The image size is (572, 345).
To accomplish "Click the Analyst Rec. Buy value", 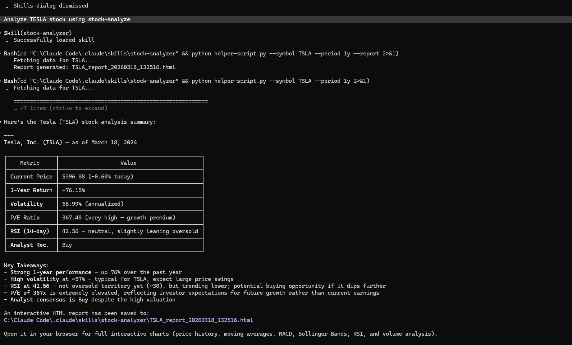I will click(67, 245).
